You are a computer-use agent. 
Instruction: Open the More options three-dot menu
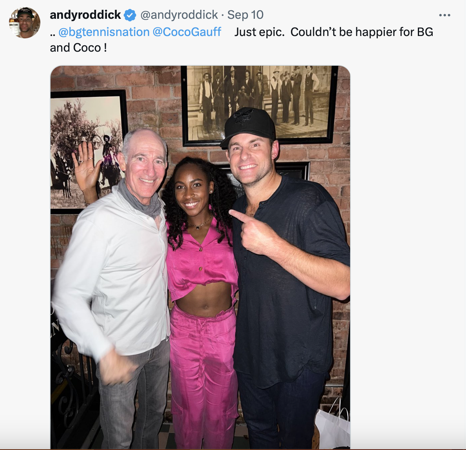click(x=444, y=15)
